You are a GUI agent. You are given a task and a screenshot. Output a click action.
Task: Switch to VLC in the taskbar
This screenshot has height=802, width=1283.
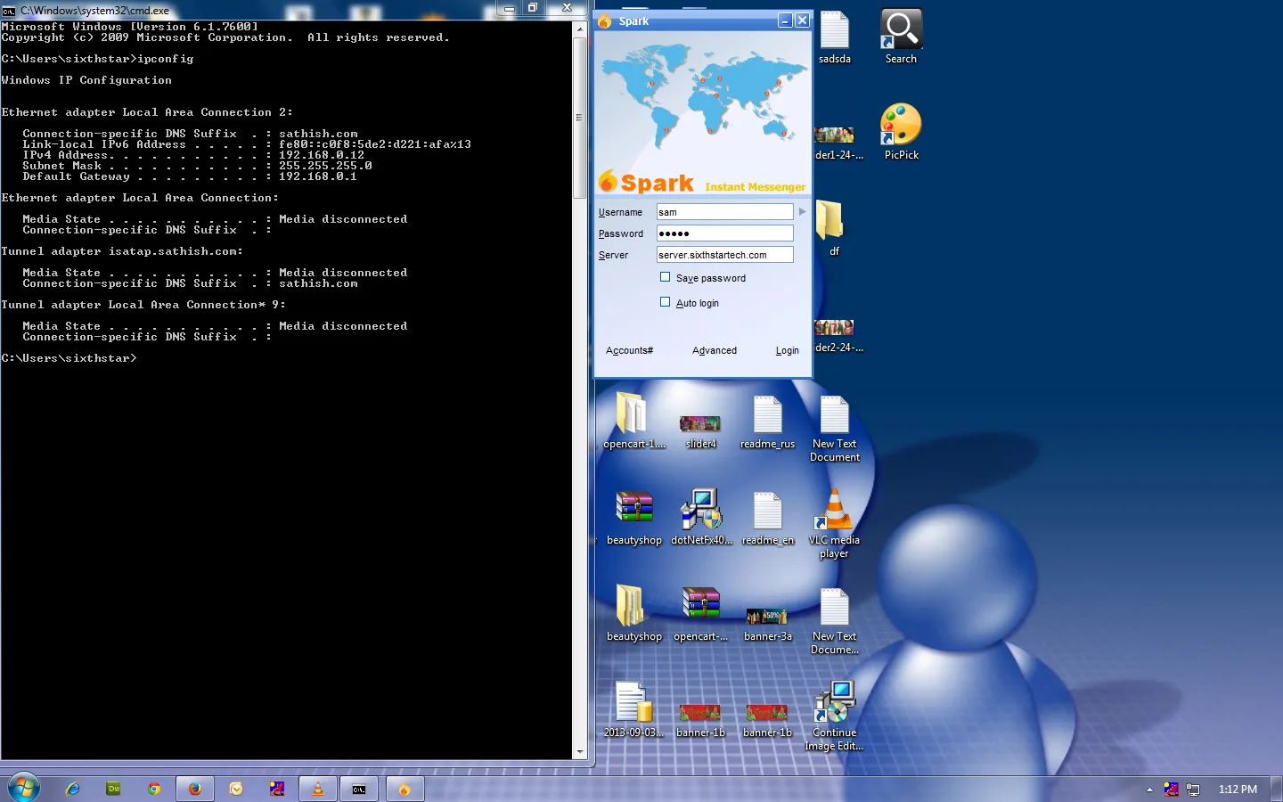point(318,789)
